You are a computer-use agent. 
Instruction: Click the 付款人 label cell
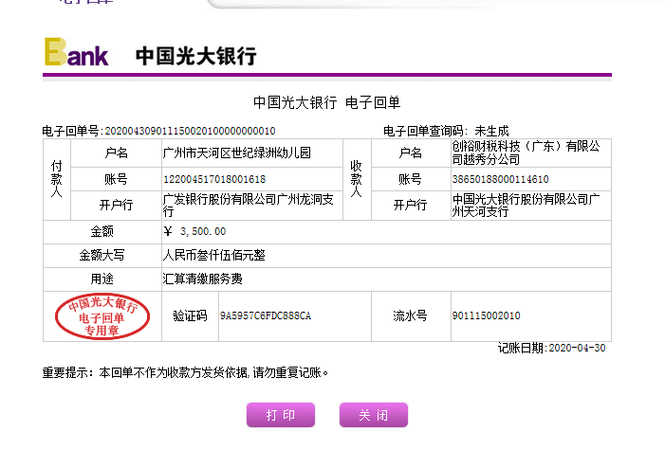click(x=56, y=179)
